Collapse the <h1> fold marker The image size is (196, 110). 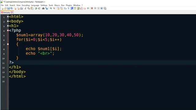(8, 26)
